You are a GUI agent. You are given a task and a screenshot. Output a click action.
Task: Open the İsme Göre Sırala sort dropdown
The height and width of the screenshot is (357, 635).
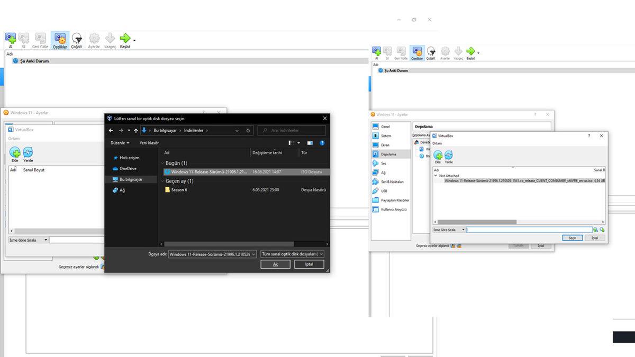450,230
